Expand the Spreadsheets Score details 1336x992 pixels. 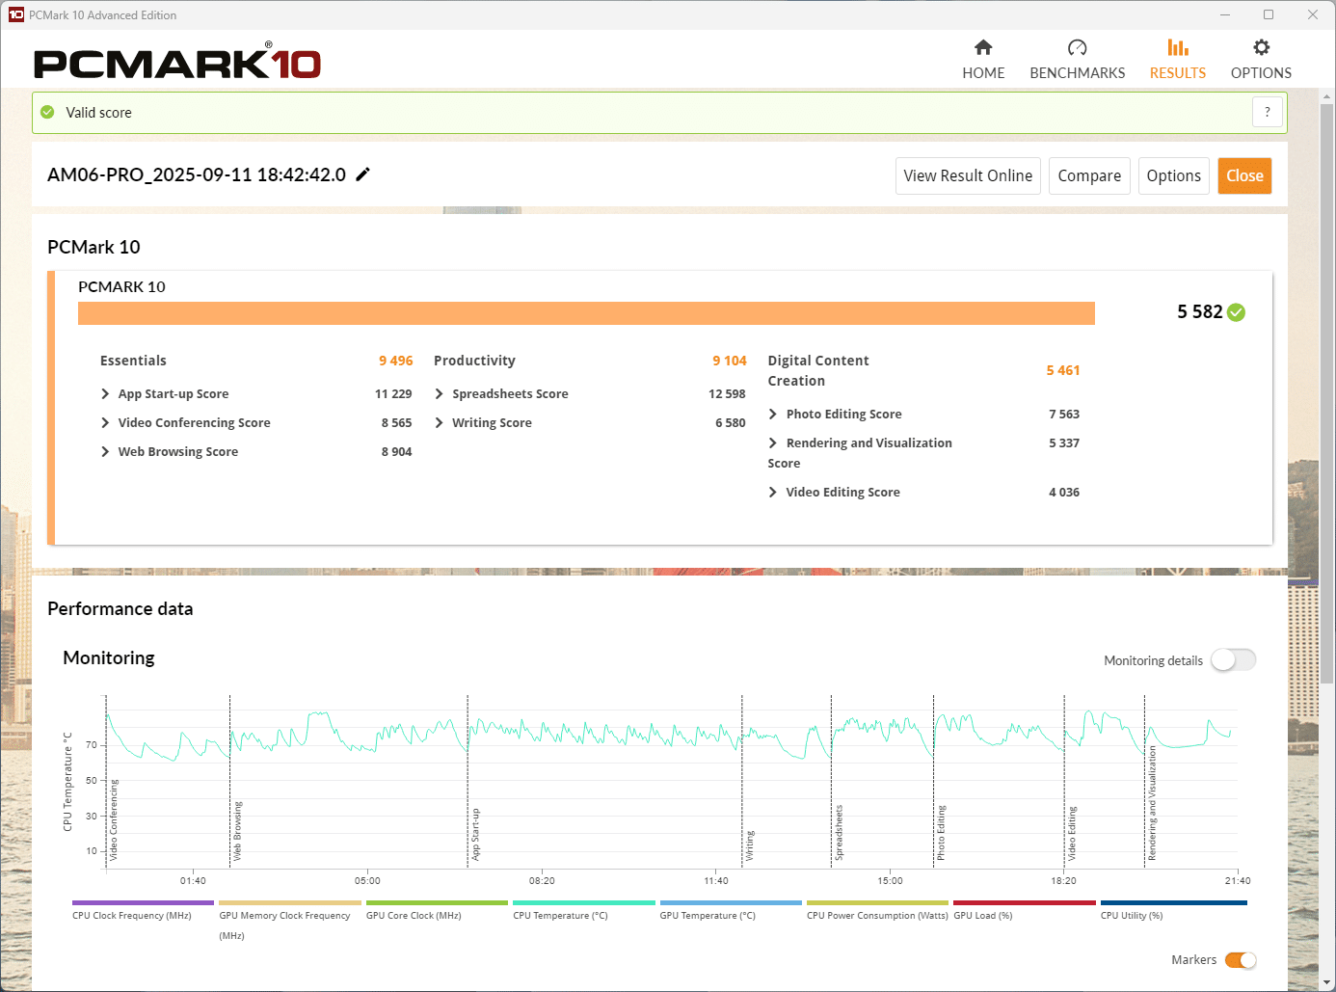(x=440, y=394)
